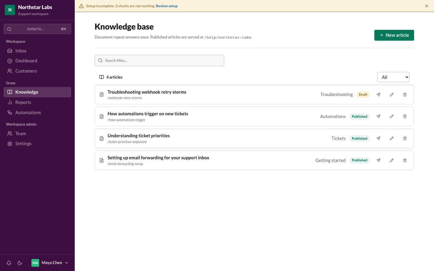Open How automations trigger on new tickets title

coord(148,114)
